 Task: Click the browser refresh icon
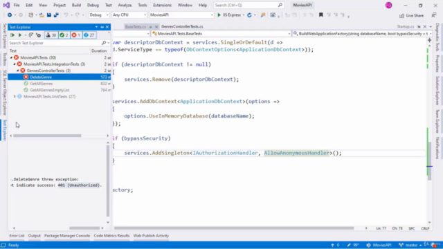[x=249, y=15]
